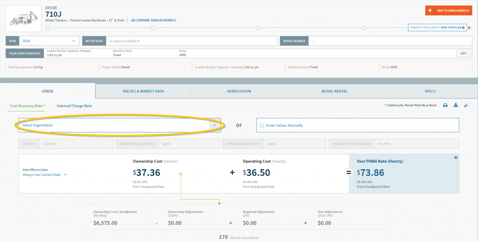478x242 pixels.
Task: Open the Always Use Current Rate dropdown
Action: 44,175
